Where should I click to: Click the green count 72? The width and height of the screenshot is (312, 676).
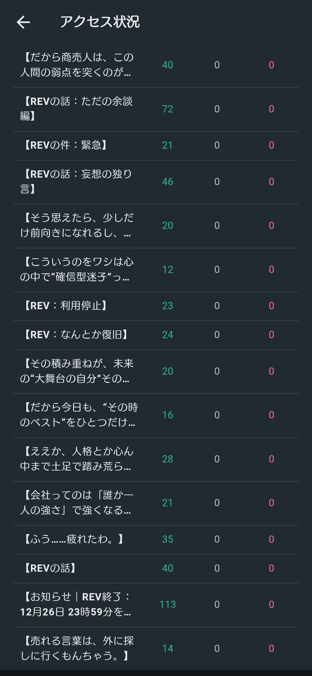coord(168,109)
